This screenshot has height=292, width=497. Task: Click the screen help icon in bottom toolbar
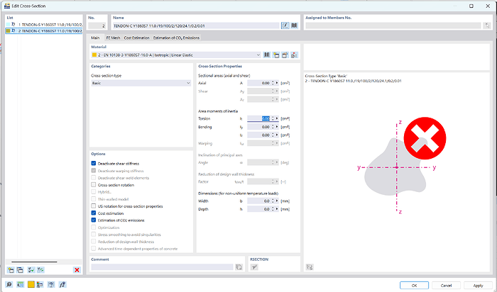click(51, 284)
